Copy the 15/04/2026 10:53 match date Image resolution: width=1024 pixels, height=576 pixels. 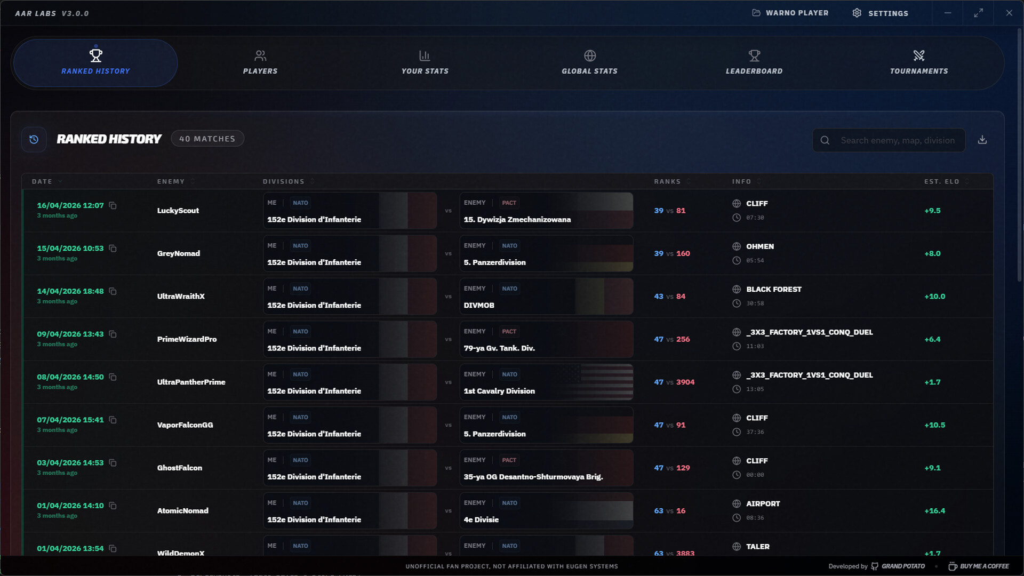(113, 248)
